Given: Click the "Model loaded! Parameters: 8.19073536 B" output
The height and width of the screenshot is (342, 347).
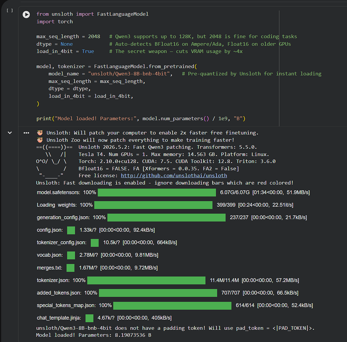Looking at the screenshot, I should (x=94, y=335).
